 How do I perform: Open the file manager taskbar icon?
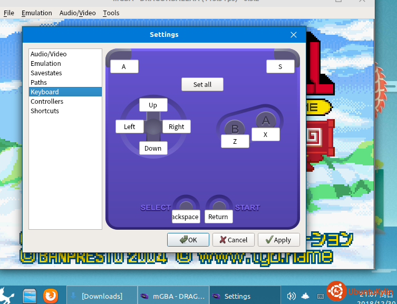(30, 296)
